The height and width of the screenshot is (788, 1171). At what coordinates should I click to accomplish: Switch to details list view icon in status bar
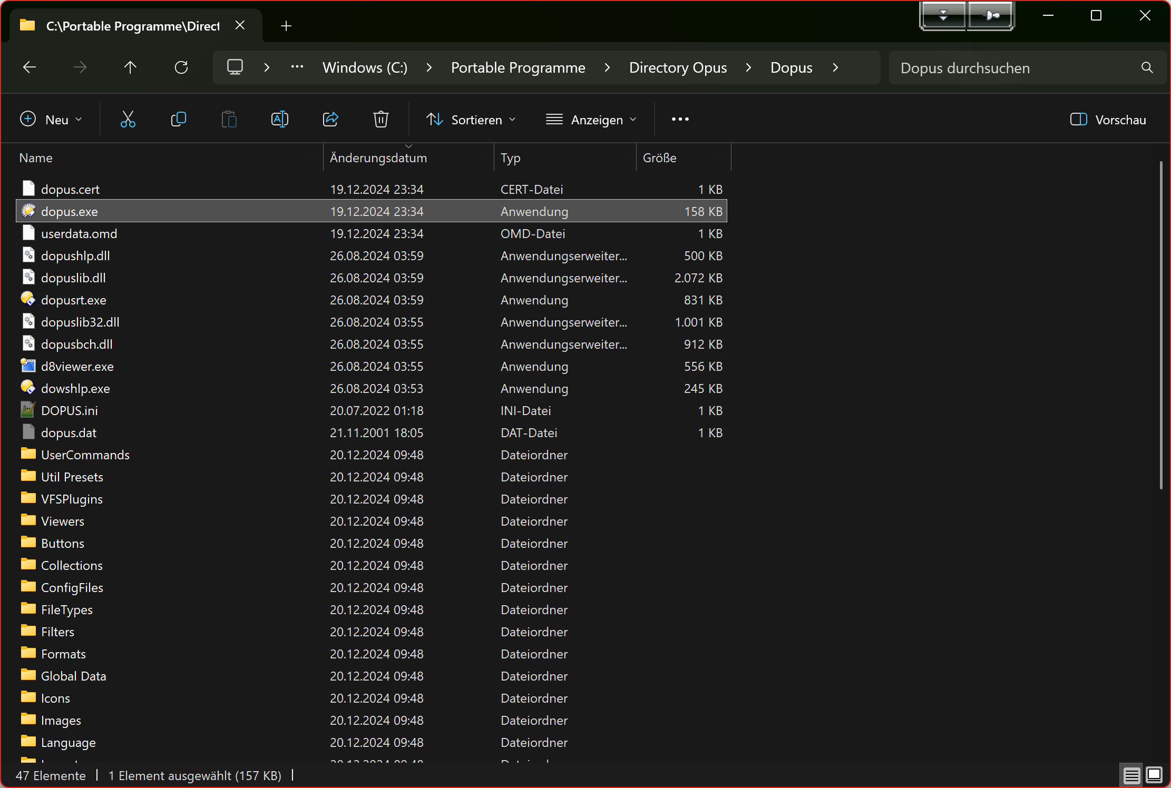(x=1131, y=775)
